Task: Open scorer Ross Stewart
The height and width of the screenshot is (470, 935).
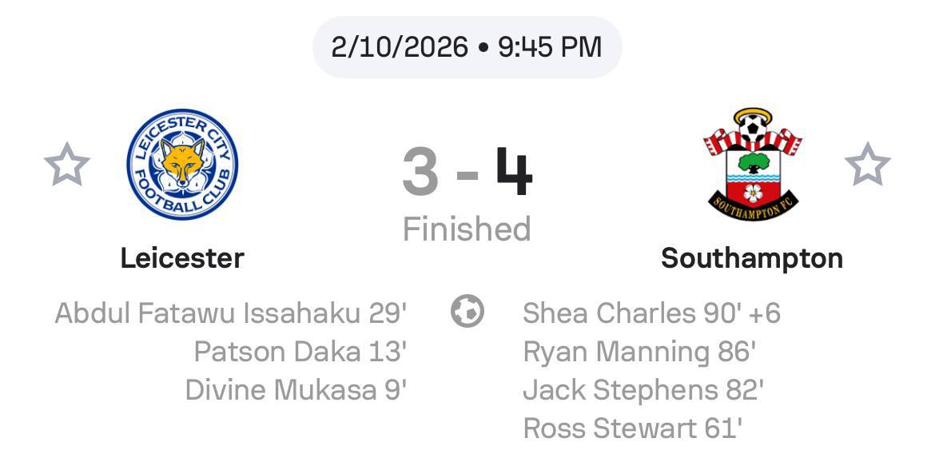Action: coord(632,428)
